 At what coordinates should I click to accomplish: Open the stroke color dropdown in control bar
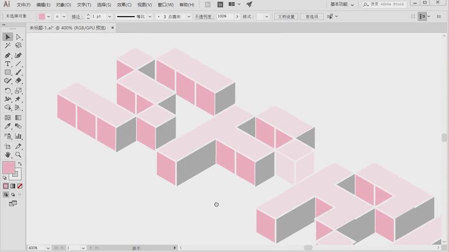point(64,16)
